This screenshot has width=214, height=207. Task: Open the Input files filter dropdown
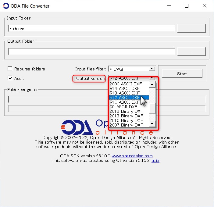152,69
